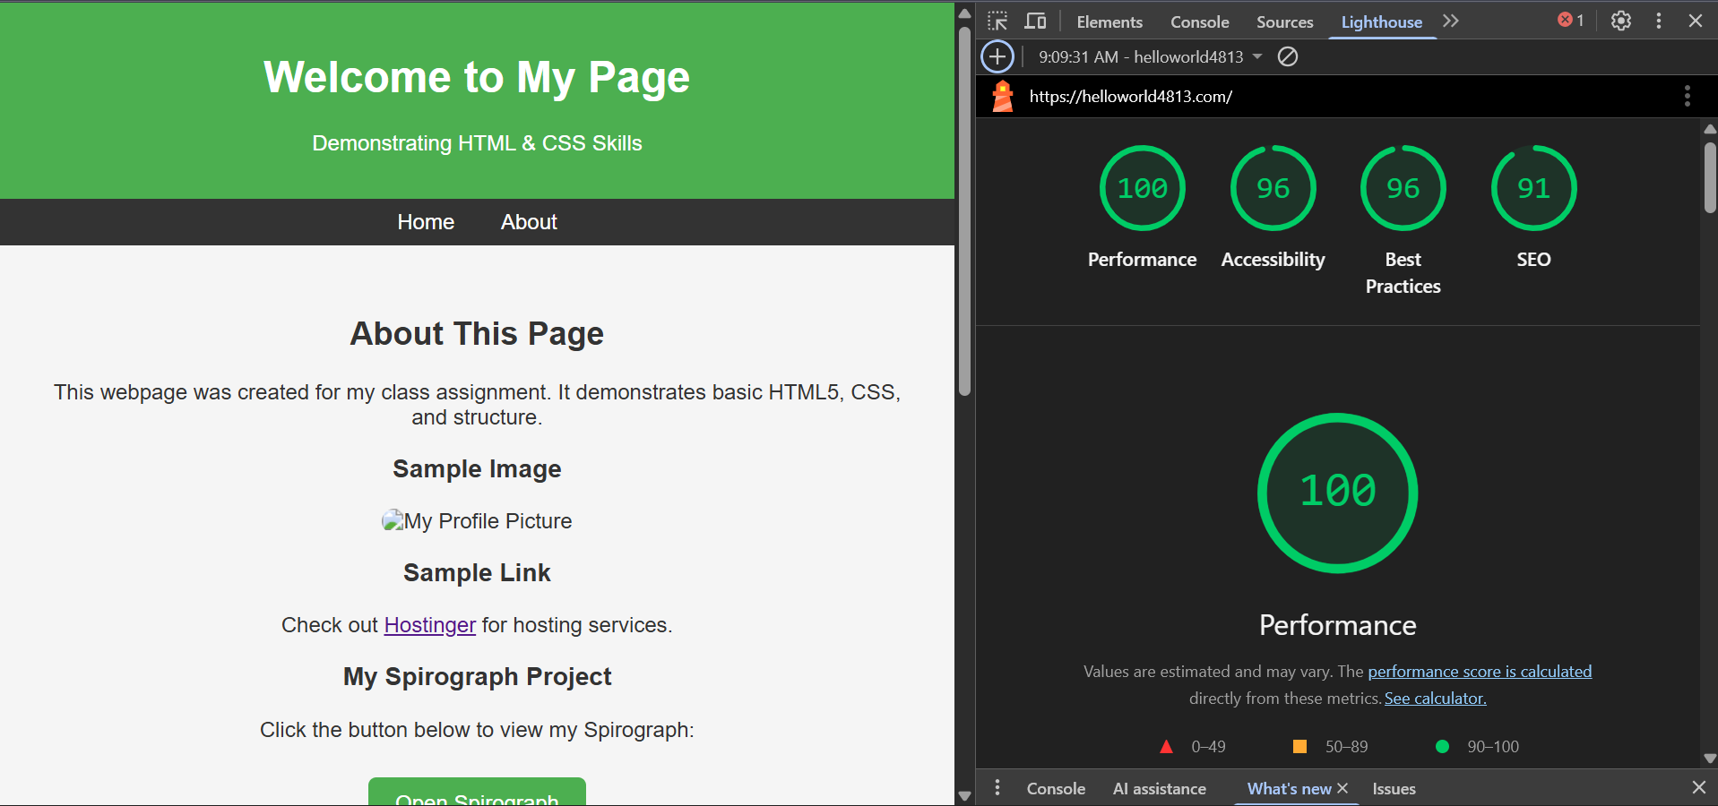Expand hidden panels via double chevron

tap(1450, 21)
